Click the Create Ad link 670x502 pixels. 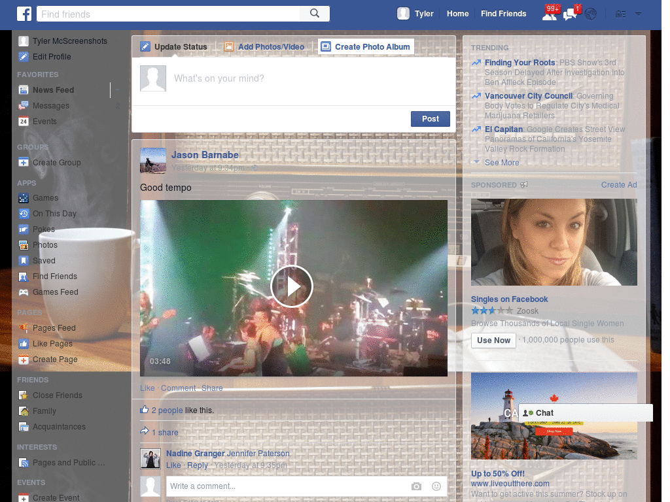(x=619, y=185)
